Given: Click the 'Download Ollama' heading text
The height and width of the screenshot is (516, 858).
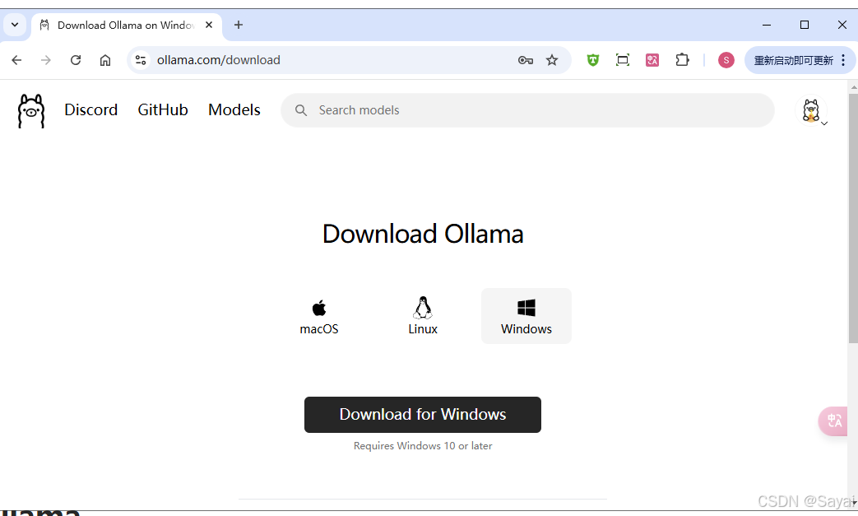Looking at the screenshot, I should [x=423, y=235].
